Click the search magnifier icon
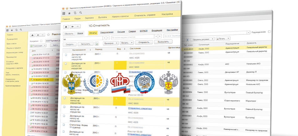Viewport: 298px width, 136px height. click(80, 13)
